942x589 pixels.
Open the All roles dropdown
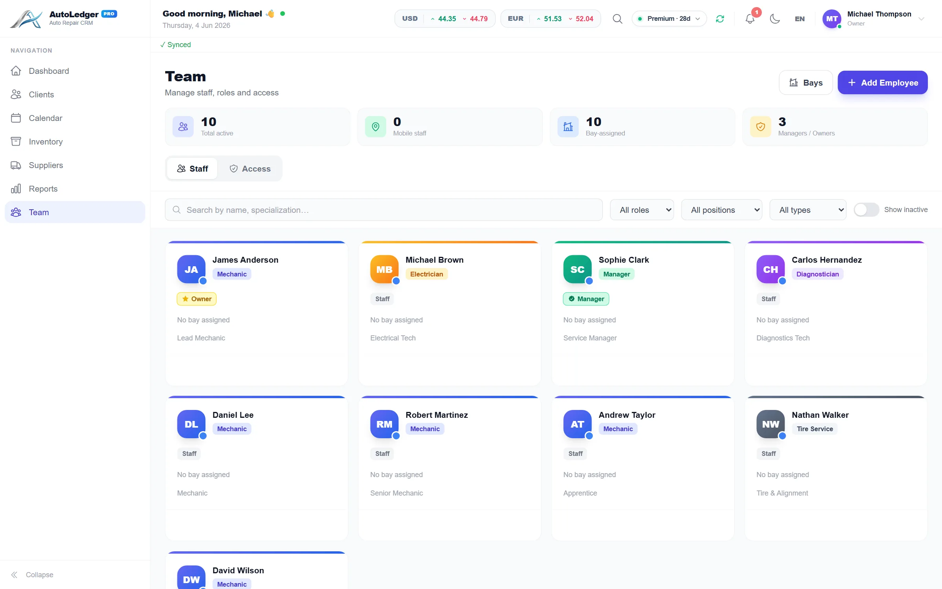(642, 210)
